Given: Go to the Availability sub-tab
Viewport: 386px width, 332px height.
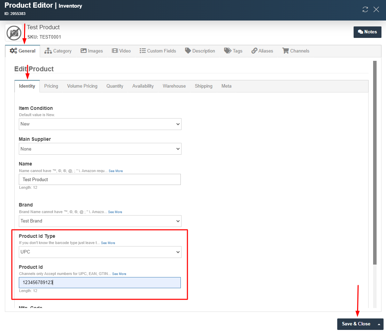Looking at the screenshot, I should click(x=143, y=86).
